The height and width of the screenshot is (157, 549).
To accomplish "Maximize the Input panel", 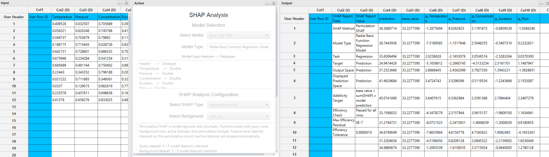I will (126, 3).
